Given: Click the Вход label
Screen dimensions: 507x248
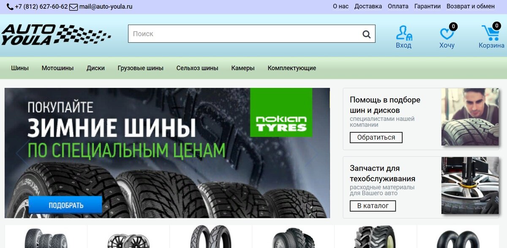Looking at the screenshot, I should tap(403, 45).
